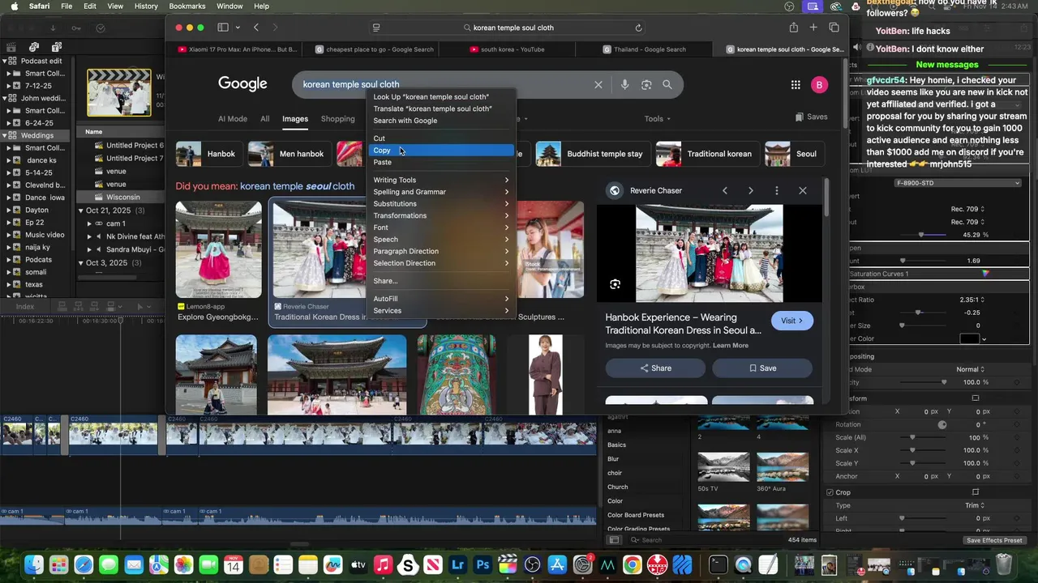The height and width of the screenshot is (583, 1038).
Task: Open the Google account avatar B
Action: pos(819,84)
